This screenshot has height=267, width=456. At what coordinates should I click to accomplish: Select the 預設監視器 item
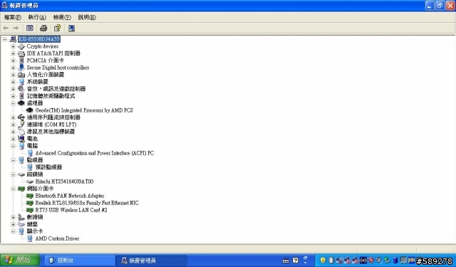(48, 167)
